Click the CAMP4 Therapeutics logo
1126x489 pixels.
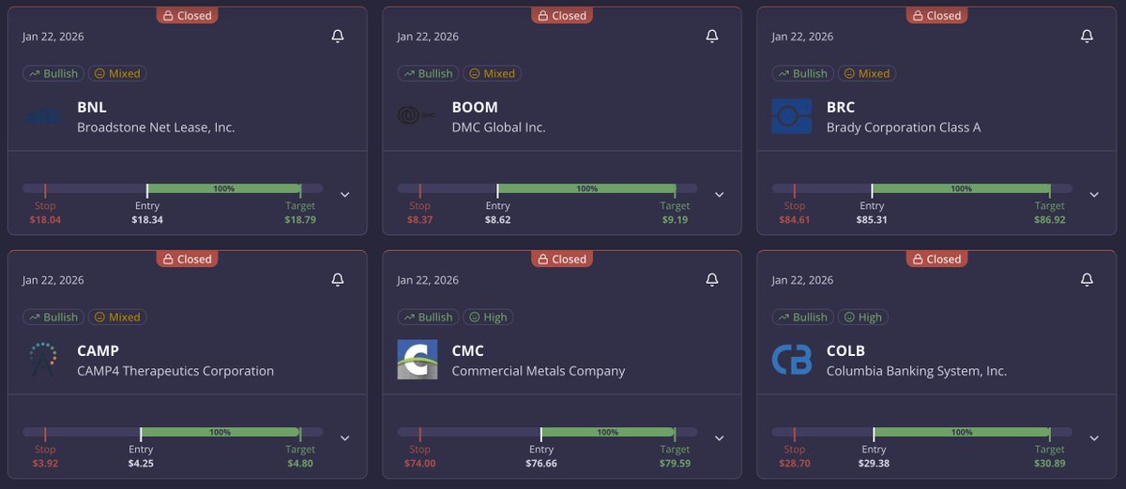click(42, 360)
